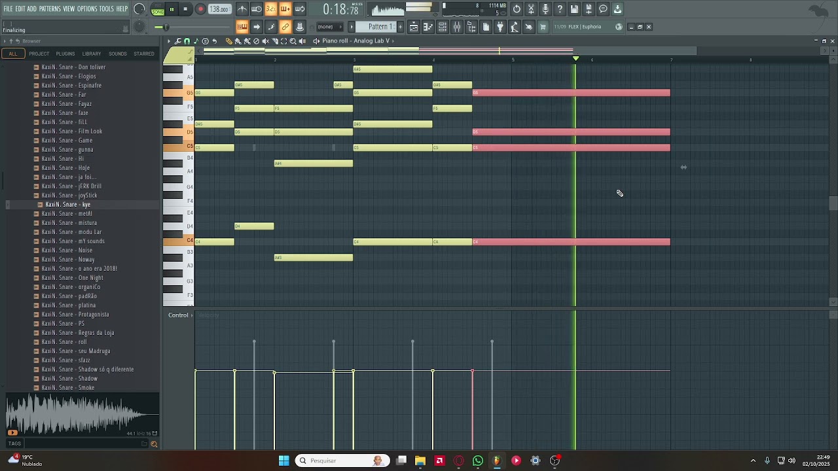This screenshot has height=471, width=838.
Task: Open the Playlist view from toolbar
Action: pyautogui.click(x=414, y=27)
